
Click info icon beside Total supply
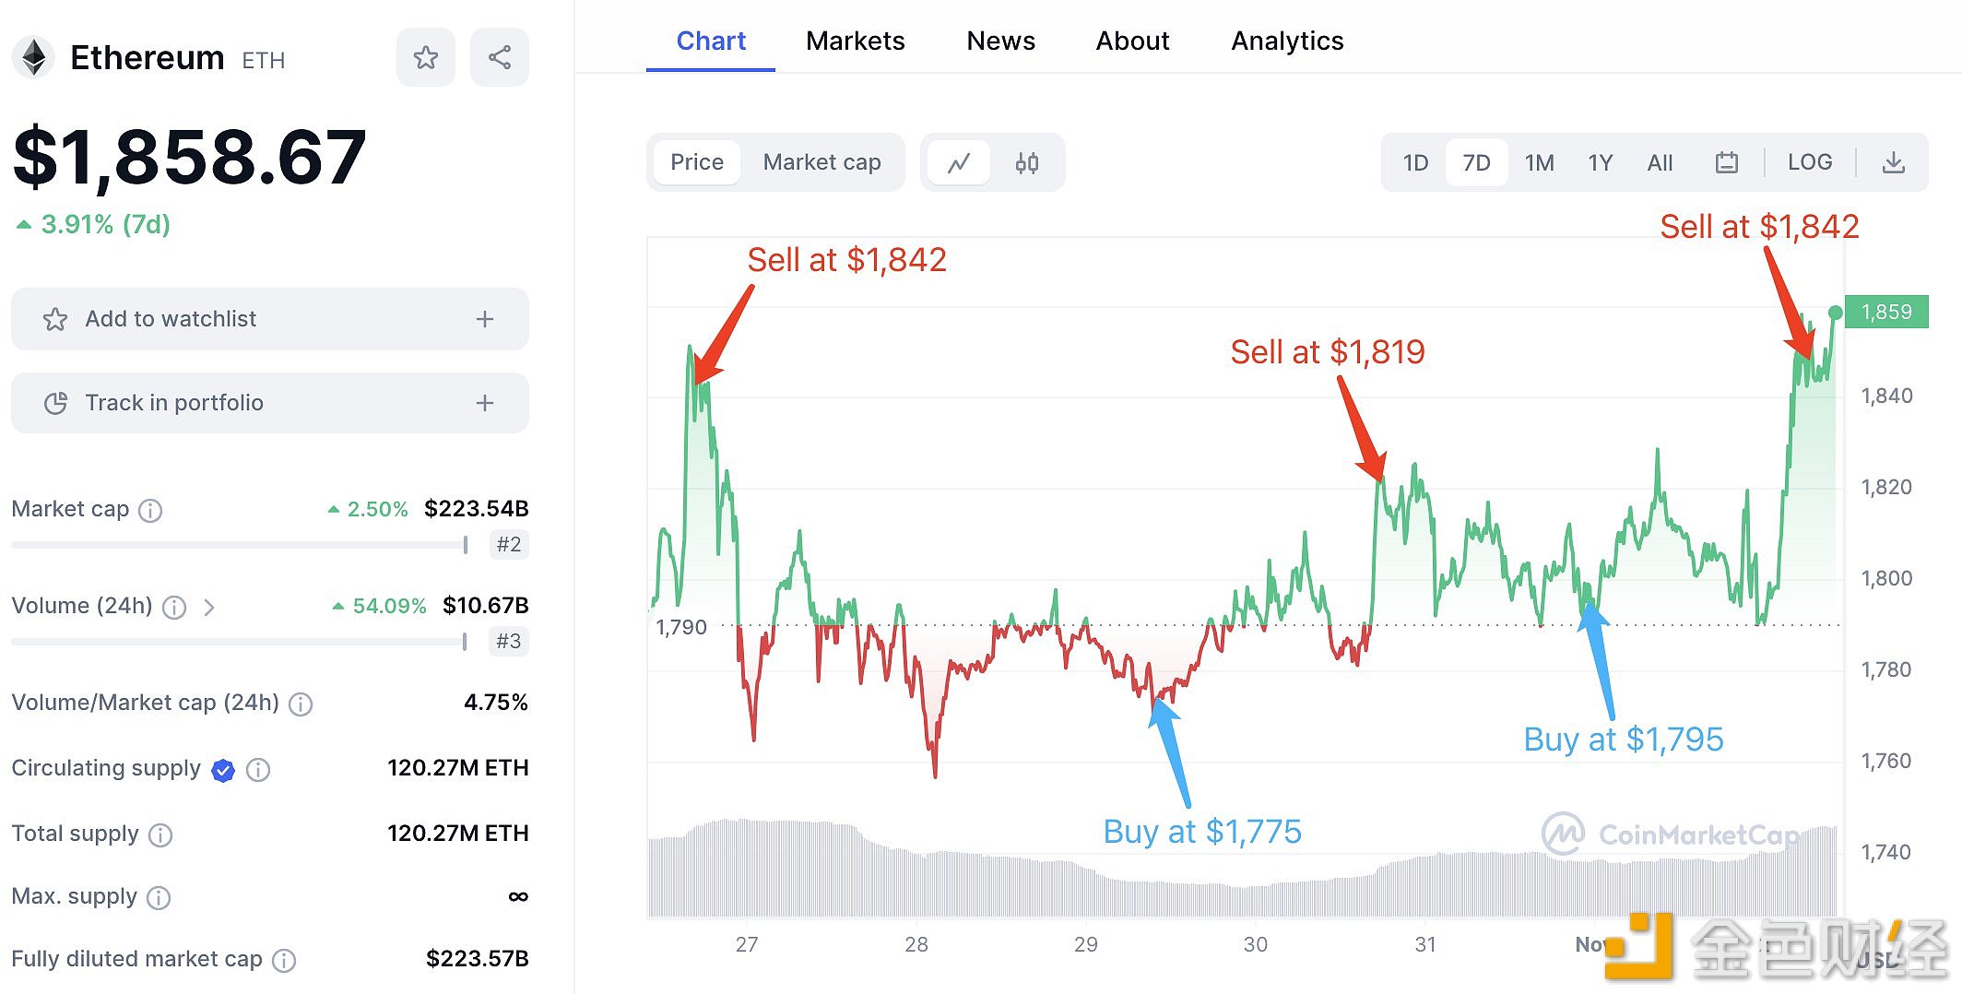pos(160,835)
